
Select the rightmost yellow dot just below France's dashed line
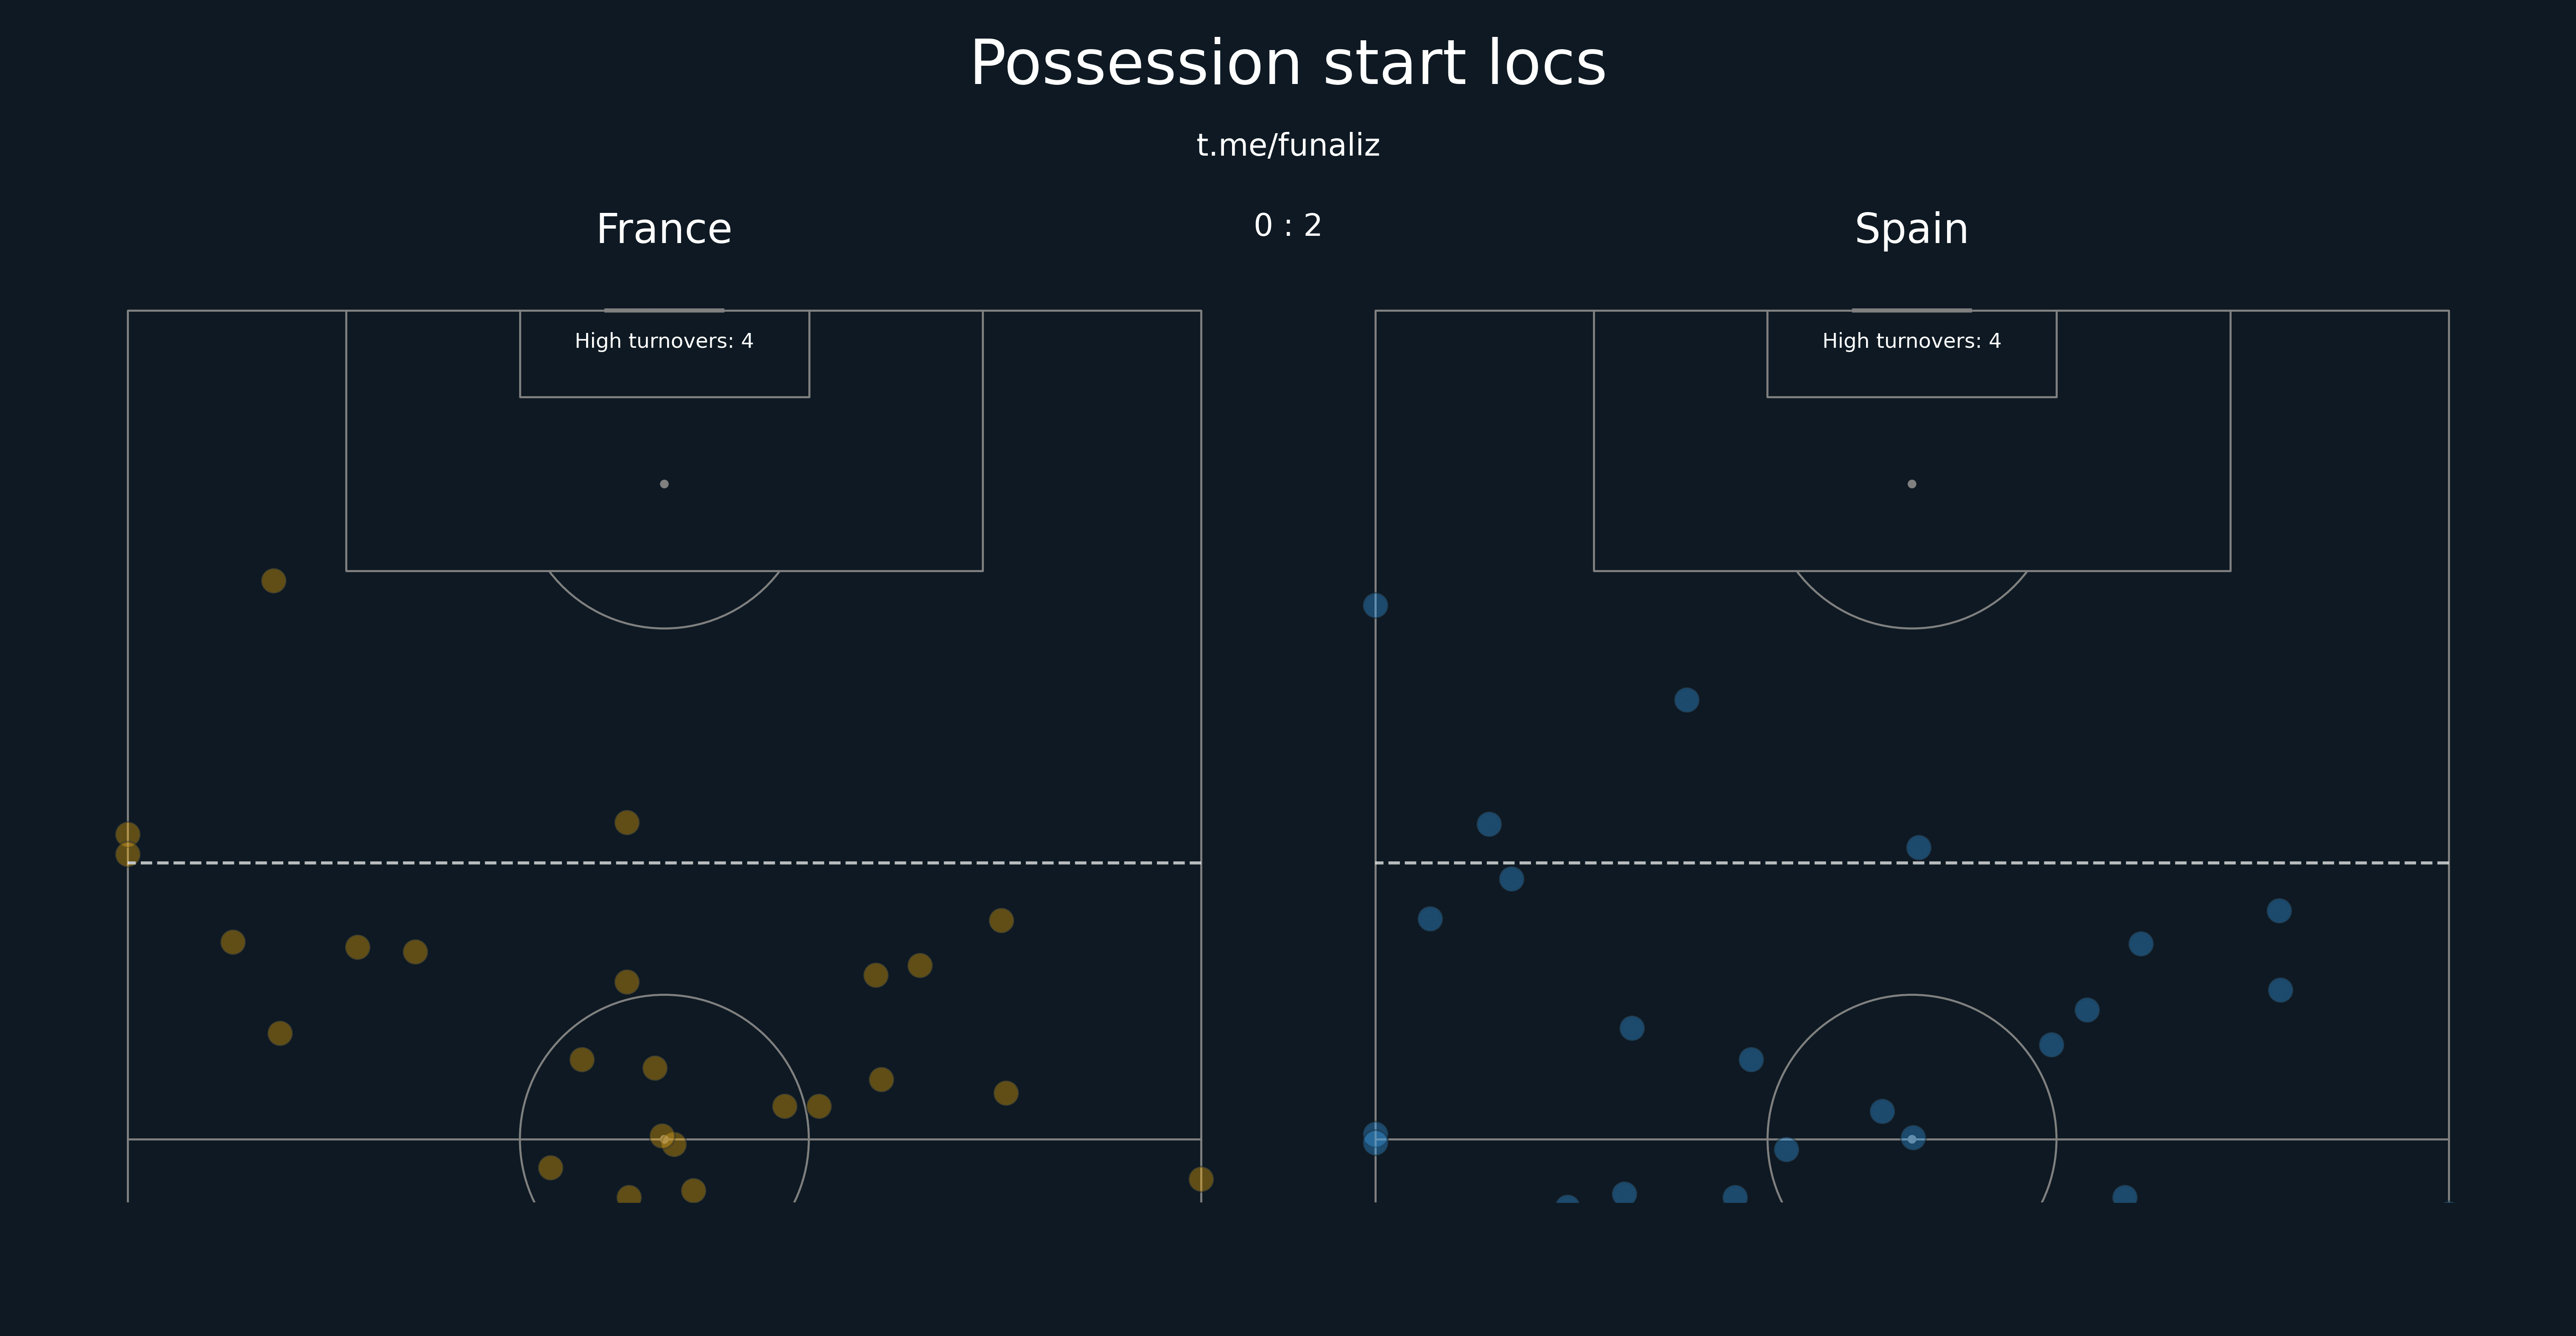(x=1001, y=920)
